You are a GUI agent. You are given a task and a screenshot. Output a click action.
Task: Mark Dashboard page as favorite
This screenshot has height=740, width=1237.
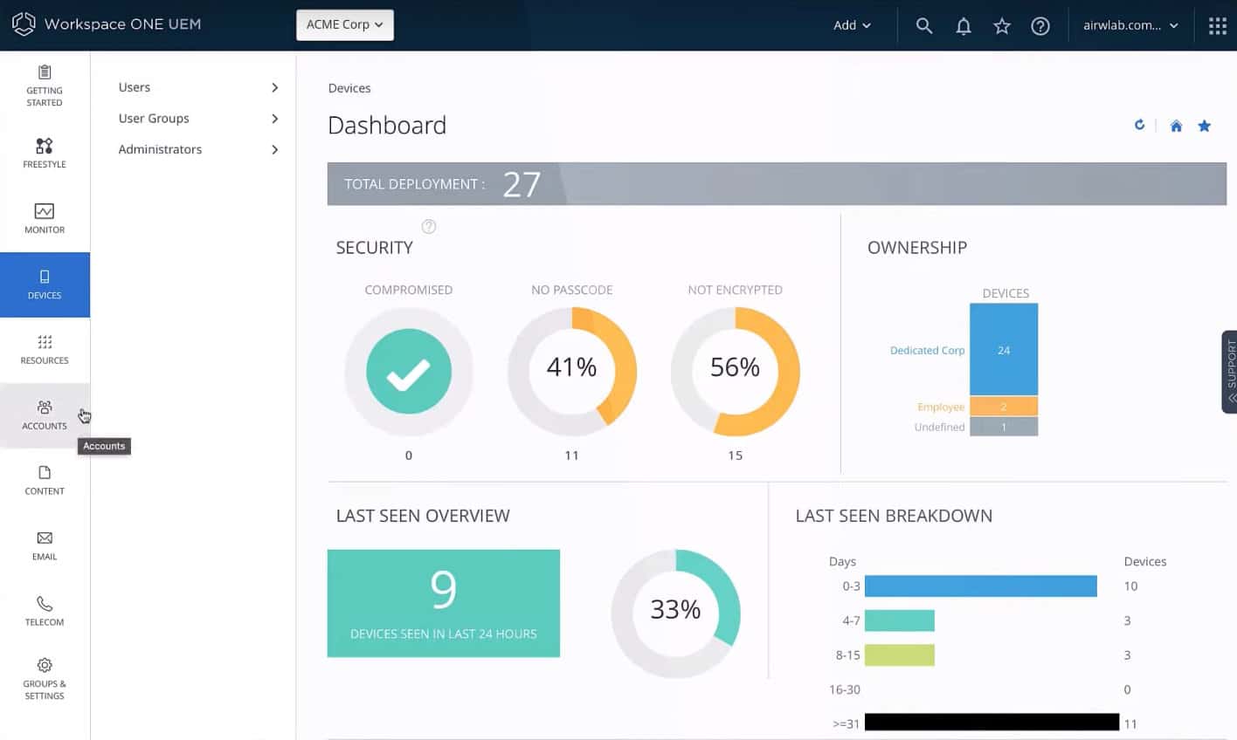1205,126
